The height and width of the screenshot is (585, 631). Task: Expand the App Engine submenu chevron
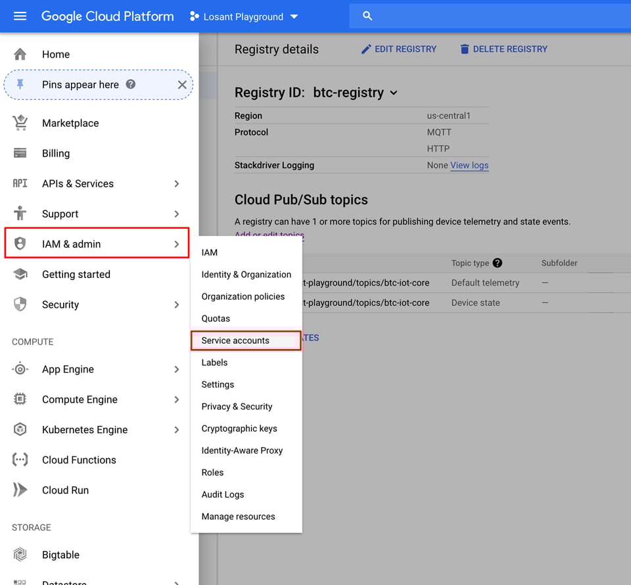pyautogui.click(x=176, y=369)
